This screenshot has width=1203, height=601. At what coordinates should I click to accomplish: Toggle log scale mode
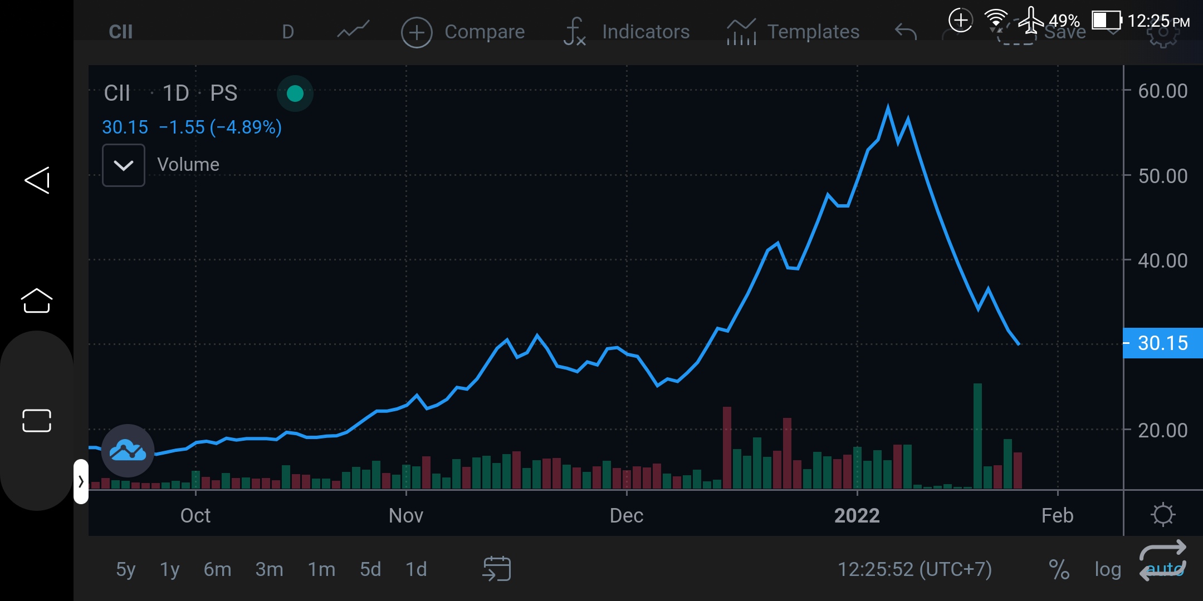1108,569
